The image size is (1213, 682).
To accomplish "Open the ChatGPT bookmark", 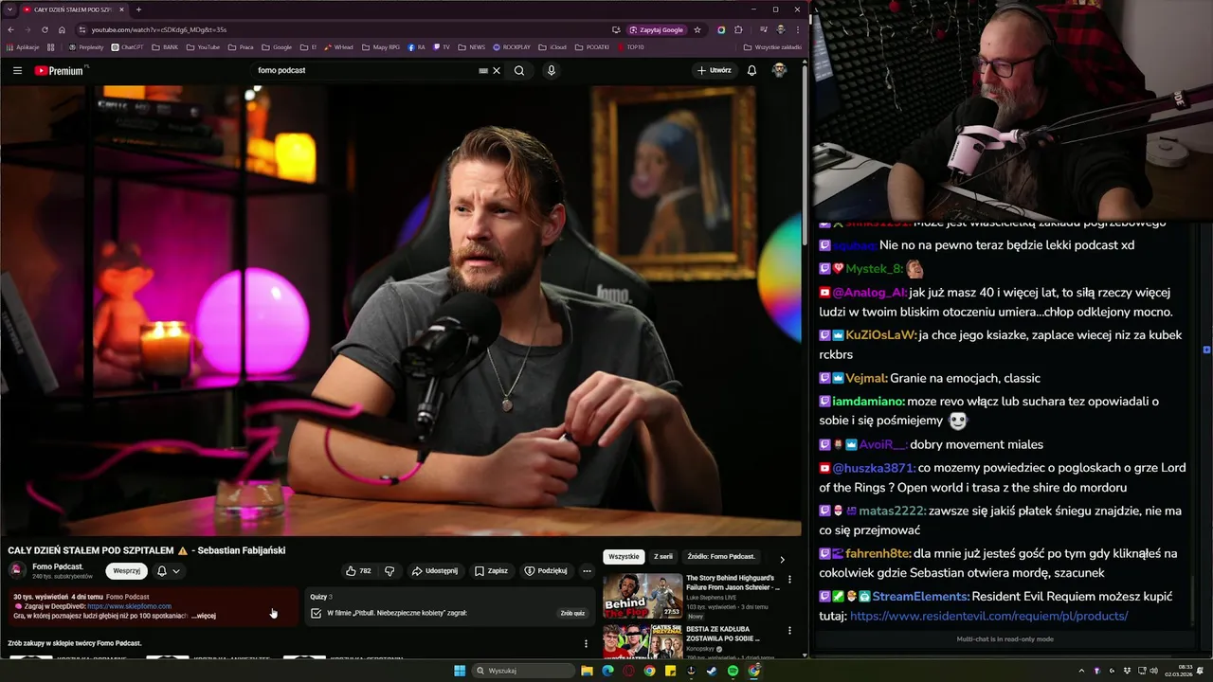I will coord(127,46).
